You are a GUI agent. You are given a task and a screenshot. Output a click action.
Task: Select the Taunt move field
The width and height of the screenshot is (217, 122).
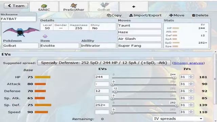[x=139, y=26]
